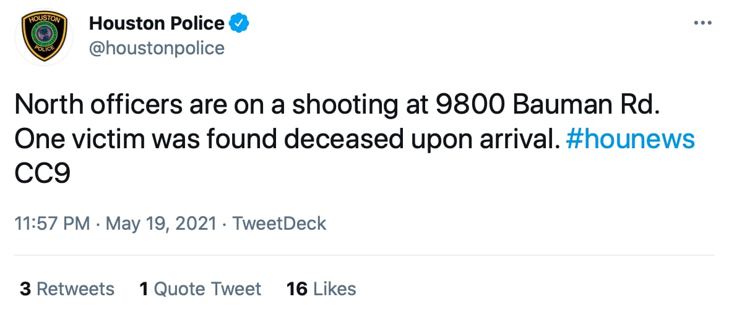
Task: Click the "9800 Bauman Rd." address text
Action: 548,106
